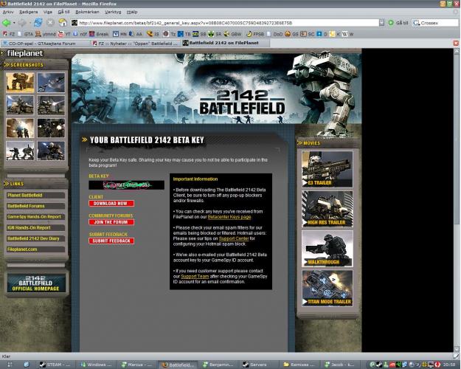Screen dimensions: 461x369
Task: Click the SUBMIT FEEDBACK button
Action: click(x=111, y=241)
